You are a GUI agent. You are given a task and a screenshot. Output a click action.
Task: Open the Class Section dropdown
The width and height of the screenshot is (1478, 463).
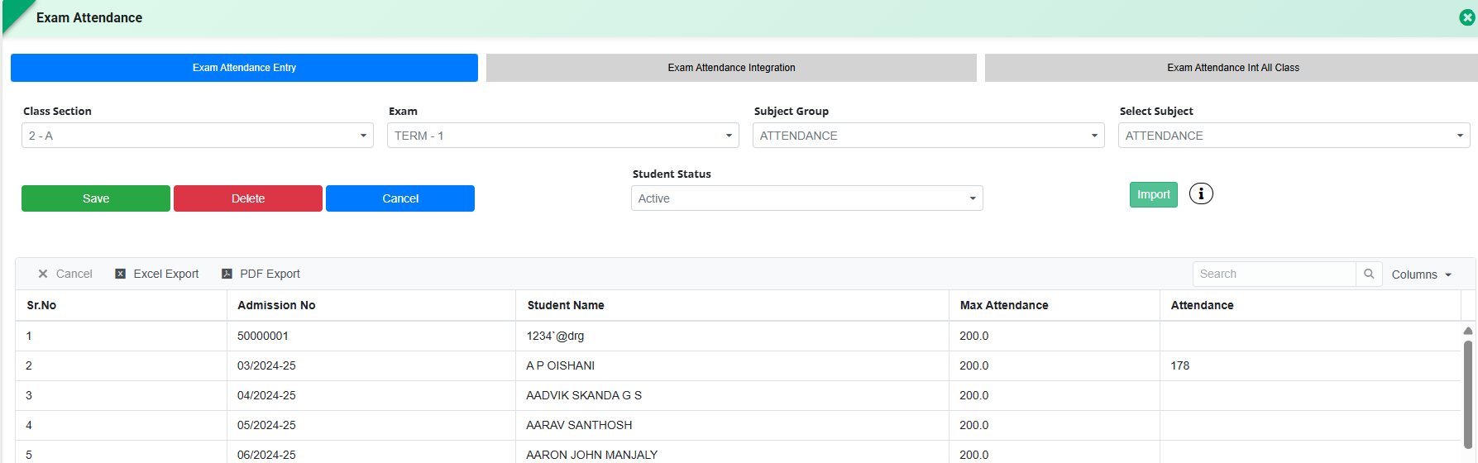point(198,136)
